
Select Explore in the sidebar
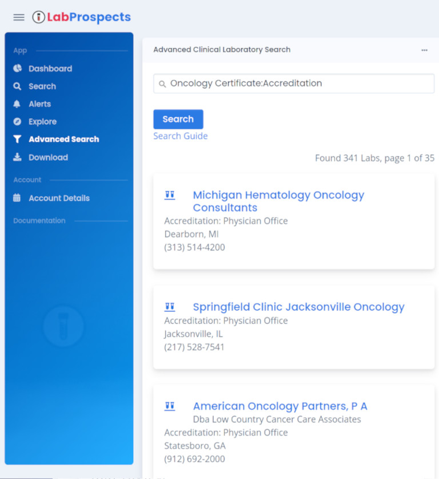click(42, 121)
